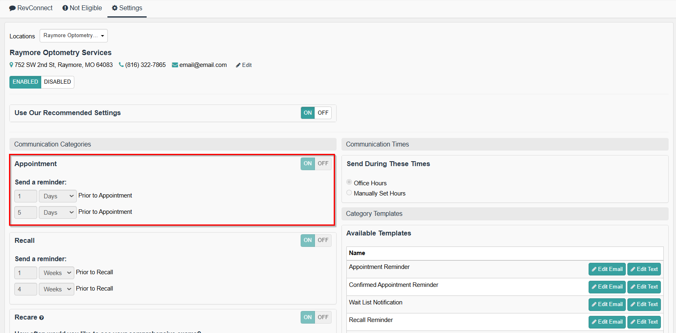Switch Recall category ON
The height and width of the screenshot is (333, 676).
click(x=308, y=240)
